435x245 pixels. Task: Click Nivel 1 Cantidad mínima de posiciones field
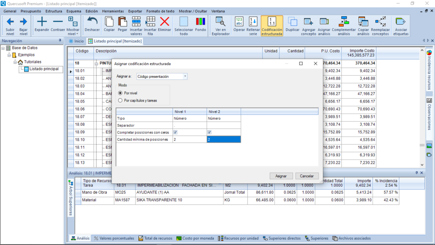(189, 140)
